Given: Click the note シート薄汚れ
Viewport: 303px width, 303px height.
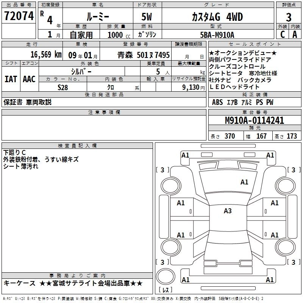Looking at the screenshot, I should click(x=21, y=166).
